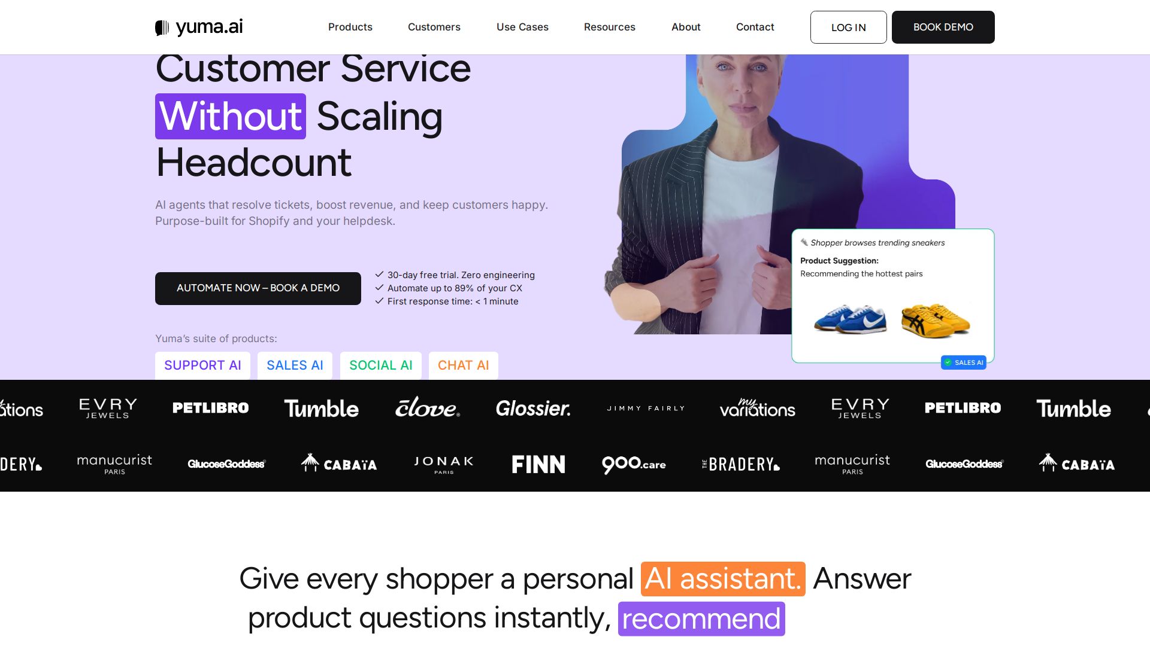The height and width of the screenshot is (646, 1150).
Task: Click the FINN brand logo
Action: [538, 464]
